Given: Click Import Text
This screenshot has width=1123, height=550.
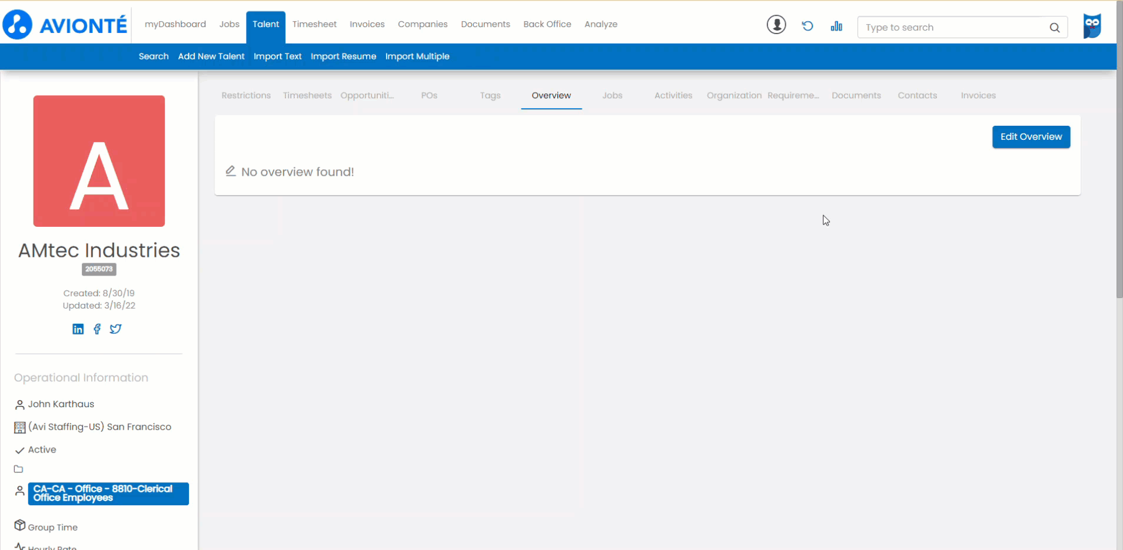Looking at the screenshot, I should pos(278,56).
